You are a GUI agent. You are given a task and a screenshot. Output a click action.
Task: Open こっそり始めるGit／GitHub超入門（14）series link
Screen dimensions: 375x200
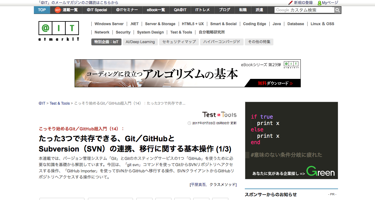(x=81, y=129)
